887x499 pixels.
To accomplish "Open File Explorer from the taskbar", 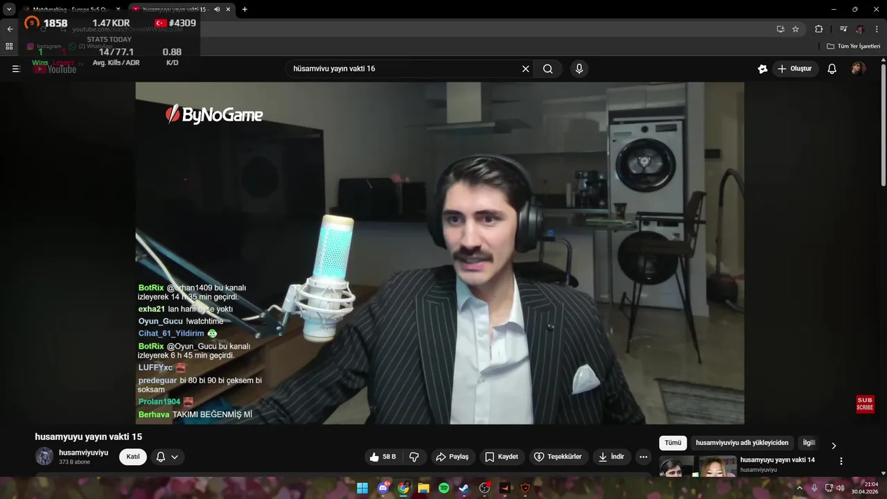I will click(423, 488).
